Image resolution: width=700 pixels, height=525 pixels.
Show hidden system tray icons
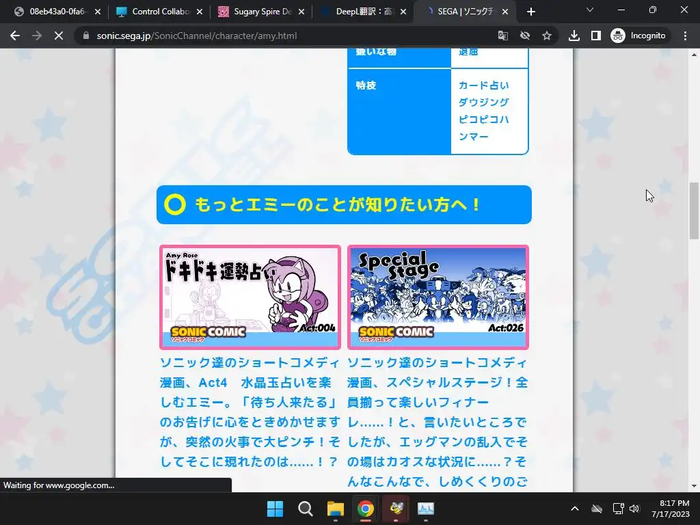coord(575,509)
